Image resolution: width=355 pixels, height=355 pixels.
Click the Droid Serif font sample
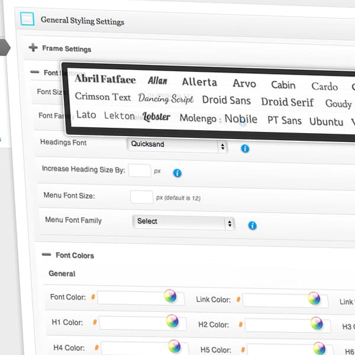[288, 102]
